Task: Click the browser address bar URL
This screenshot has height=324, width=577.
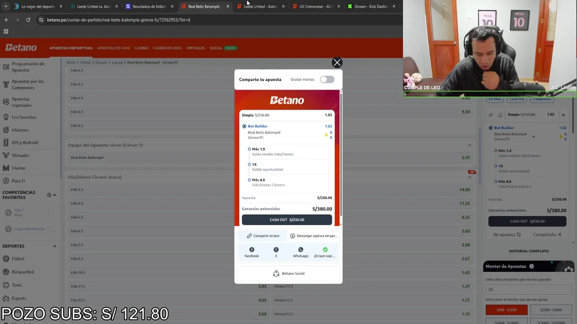Action: (119, 20)
